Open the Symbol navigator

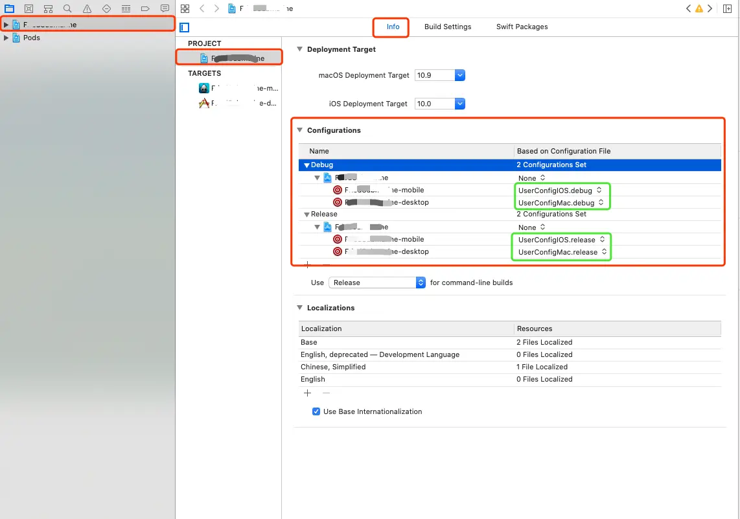pyautogui.click(x=48, y=8)
